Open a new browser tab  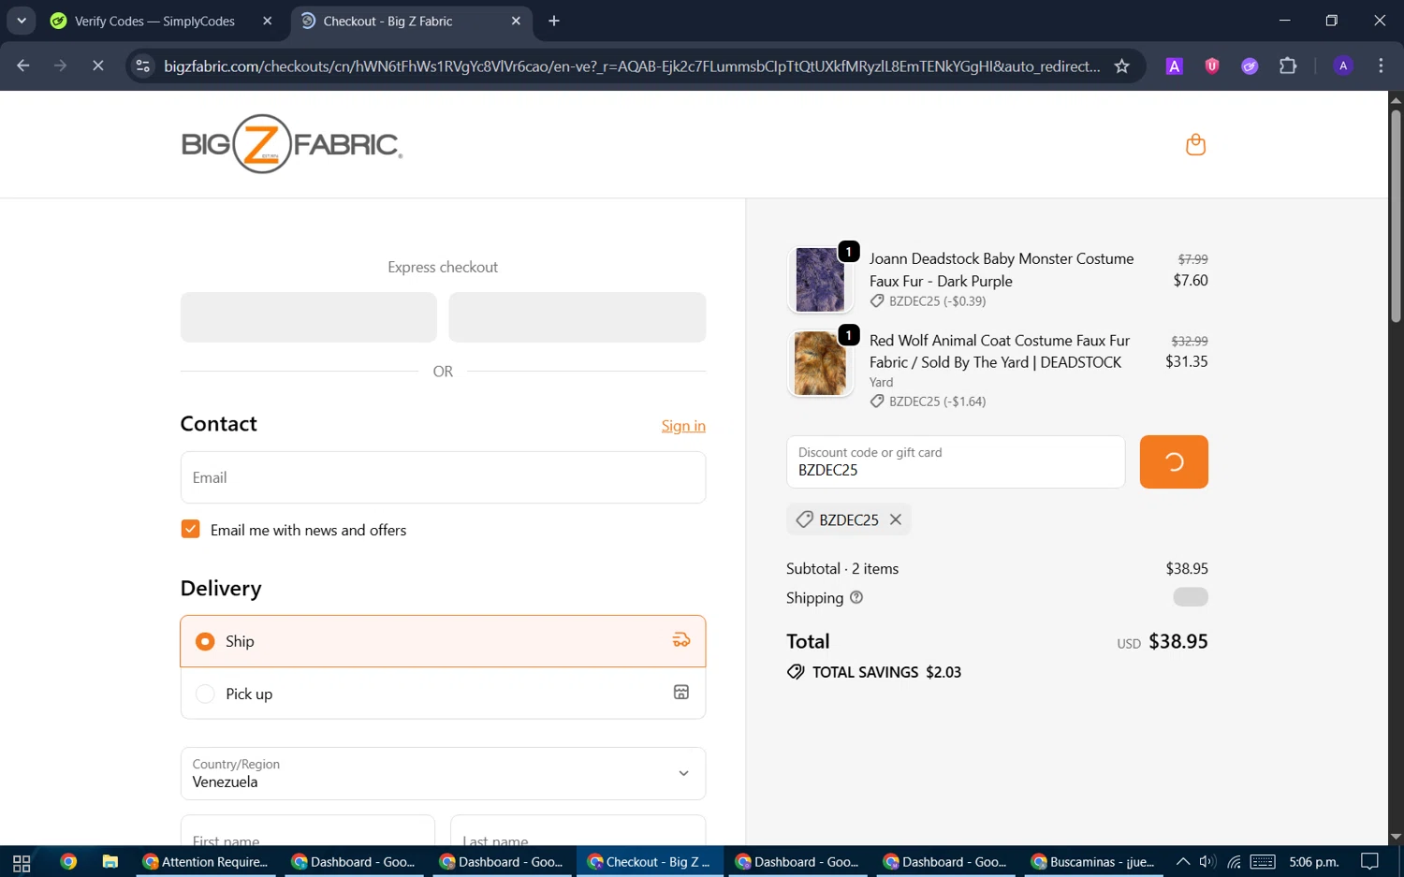pos(554,21)
